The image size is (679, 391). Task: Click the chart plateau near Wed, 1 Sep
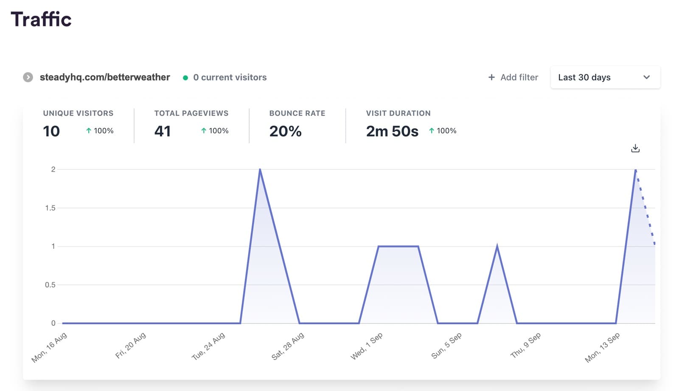(398, 246)
